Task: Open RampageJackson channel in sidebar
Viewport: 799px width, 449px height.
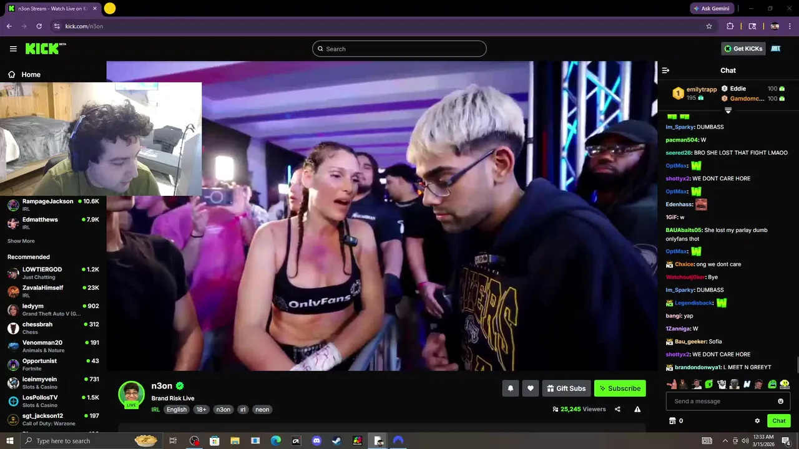Action: click(53, 205)
